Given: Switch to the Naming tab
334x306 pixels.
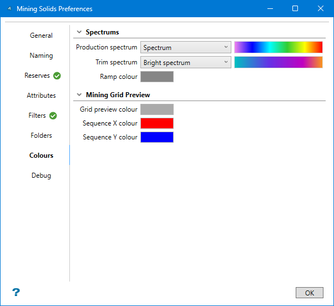Looking at the screenshot, I should click(41, 56).
